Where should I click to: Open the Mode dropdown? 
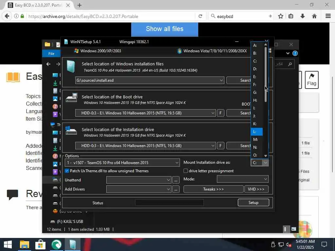click(x=242, y=179)
